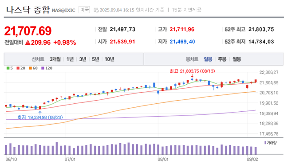
Task: Click the 52주 최고 value 21,803.75
Action: tap(261, 29)
